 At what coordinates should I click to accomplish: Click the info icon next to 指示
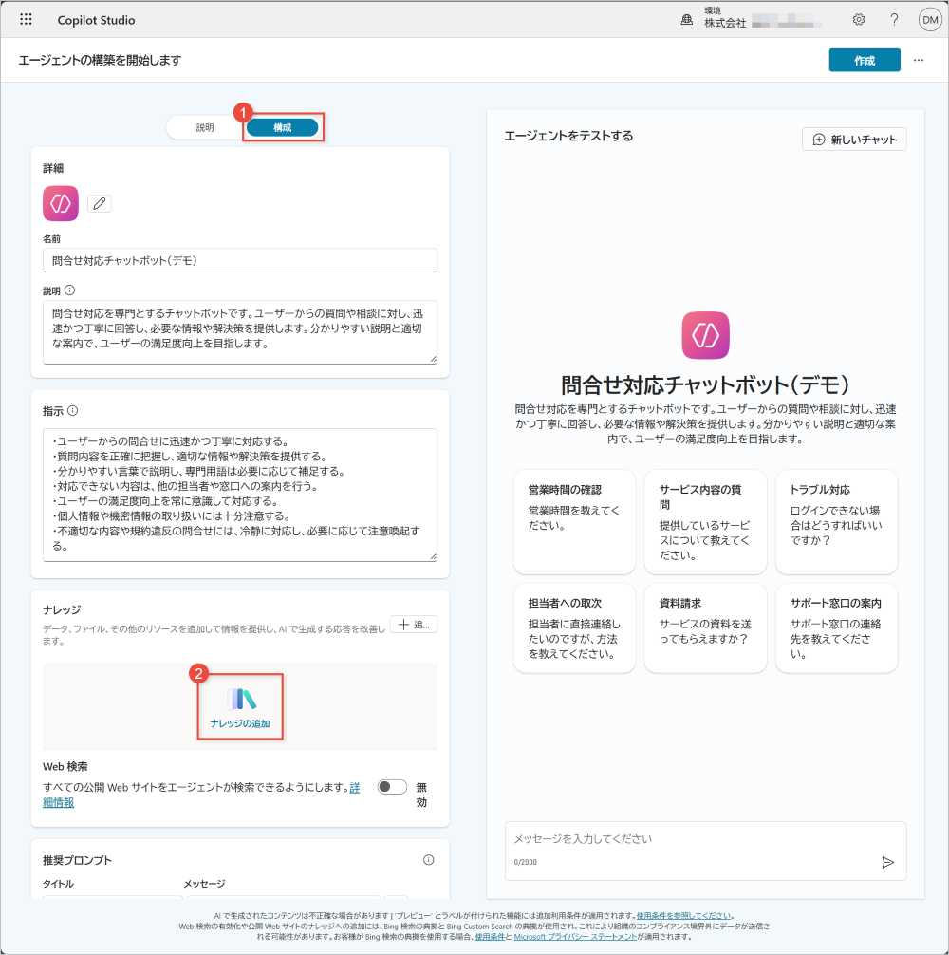coord(73,411)
